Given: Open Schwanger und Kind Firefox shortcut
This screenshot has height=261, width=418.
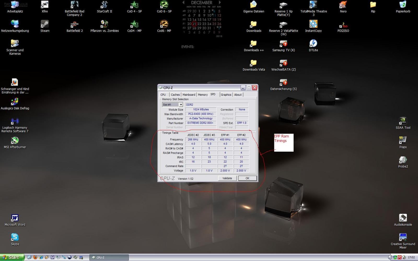Looking at the screenshot, I should 15,86.
